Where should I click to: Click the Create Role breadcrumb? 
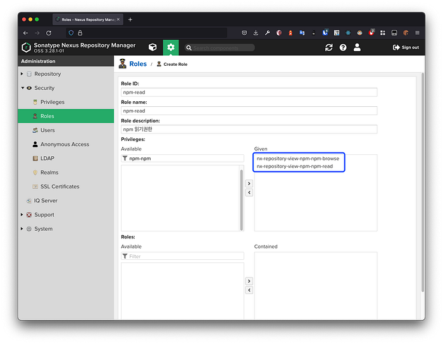click(175, 64)
